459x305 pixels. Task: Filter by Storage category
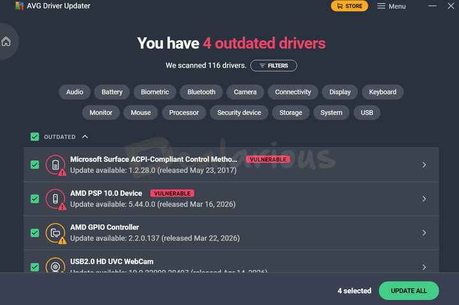tap(291, 112)
